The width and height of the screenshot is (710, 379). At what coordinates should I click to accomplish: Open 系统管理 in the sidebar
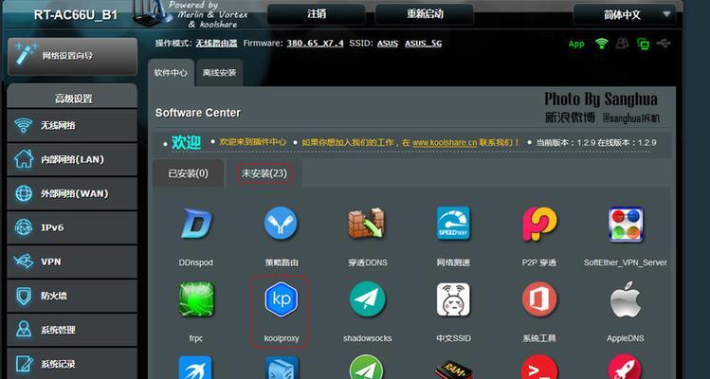[x=72, y=330]
